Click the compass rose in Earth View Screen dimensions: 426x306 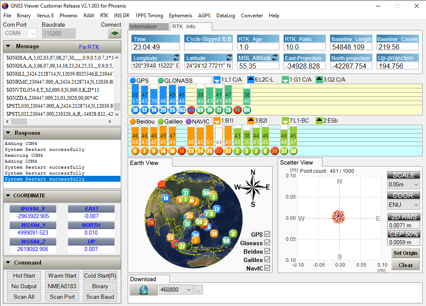(x=253, y=188)
